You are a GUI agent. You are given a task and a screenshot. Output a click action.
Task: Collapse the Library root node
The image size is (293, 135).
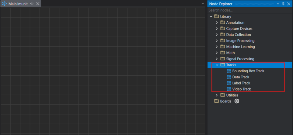click(x=211, y=16)
